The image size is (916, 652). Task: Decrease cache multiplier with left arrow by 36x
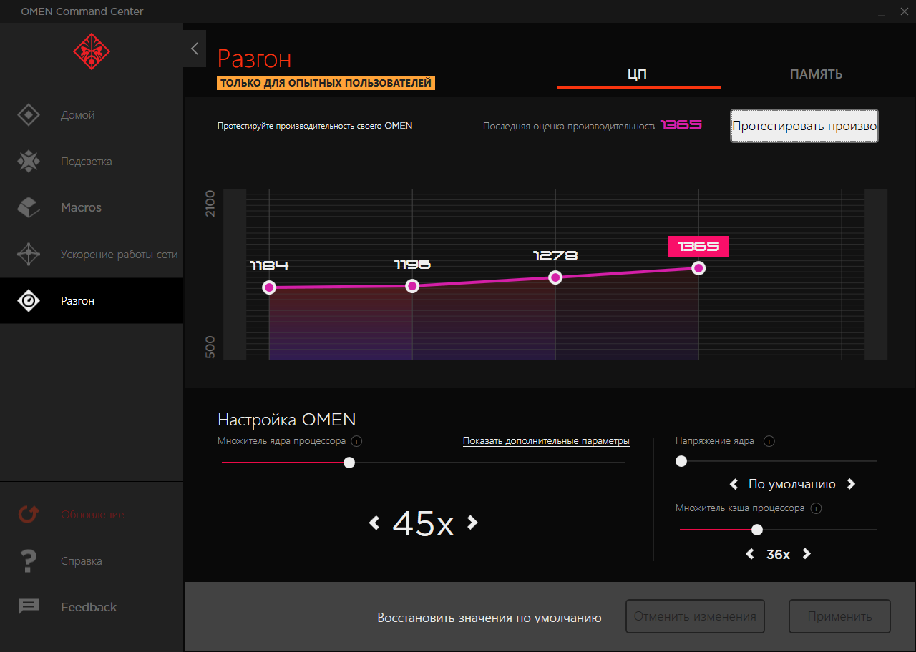(750, 554)
